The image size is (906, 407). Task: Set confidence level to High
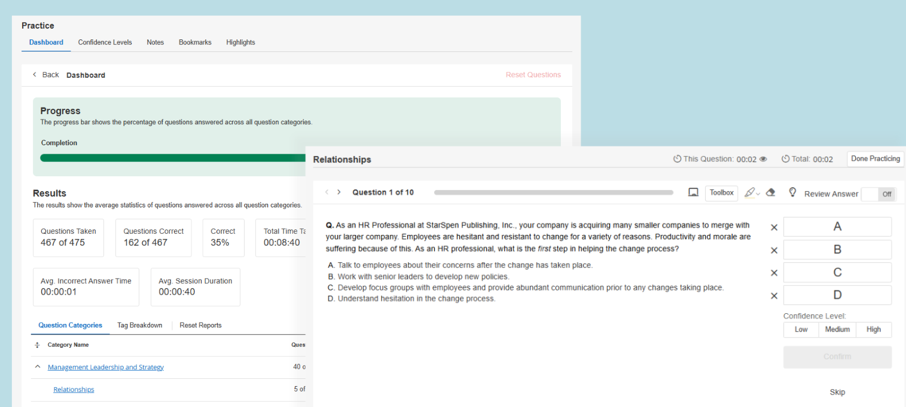pyautogui.click(x=874, y=329)
